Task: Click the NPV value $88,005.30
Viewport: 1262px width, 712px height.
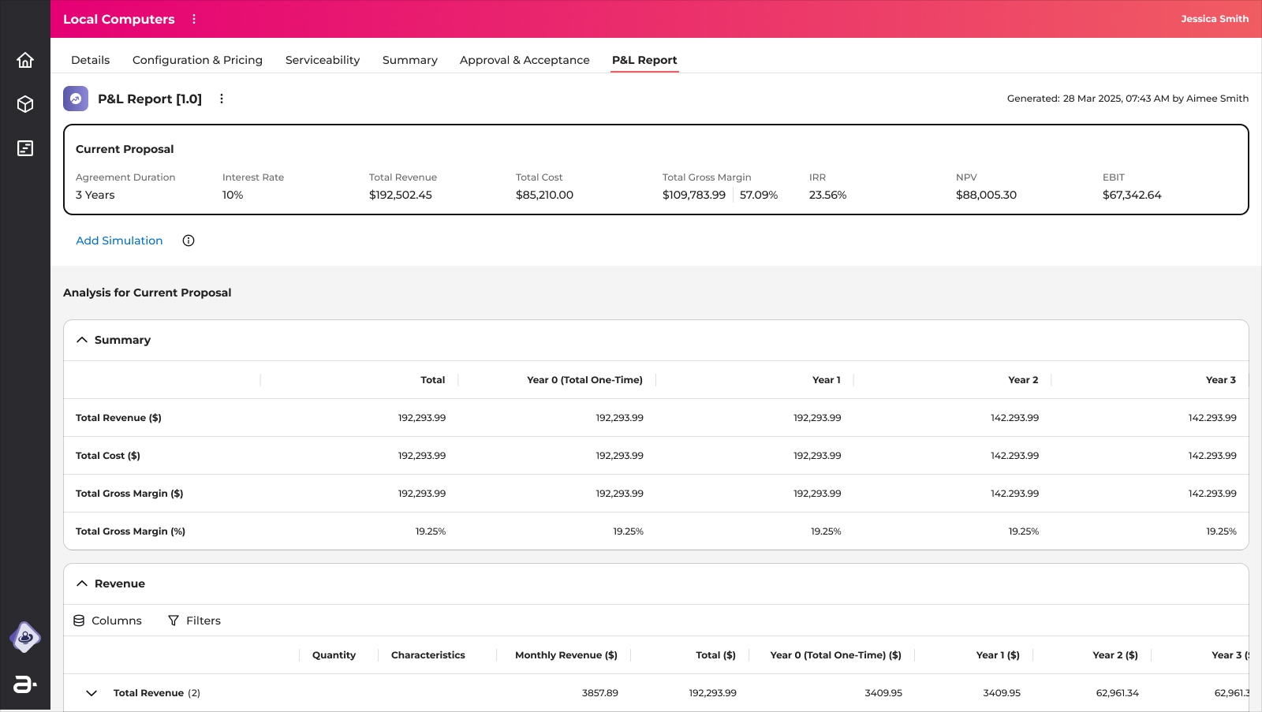Action: (x=986, y=195)
